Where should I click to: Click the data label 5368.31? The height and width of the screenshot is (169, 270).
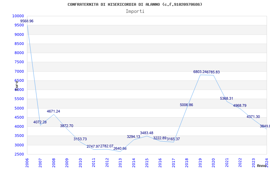[x=226, y=98]
